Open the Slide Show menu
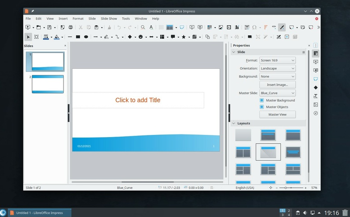This screenshot has width=350, height=217. (x=109, y=19)
